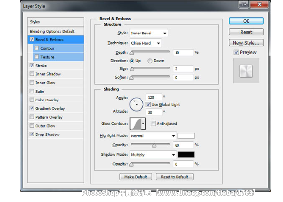Expand the Gloss Contour picker arrow
The height and width of the screenshot is (202, 283).
tap(143, 124)
